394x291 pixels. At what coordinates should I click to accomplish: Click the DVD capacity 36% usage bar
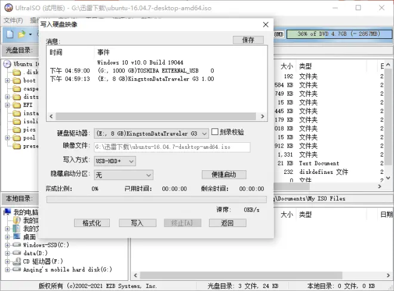coord(339,34)
